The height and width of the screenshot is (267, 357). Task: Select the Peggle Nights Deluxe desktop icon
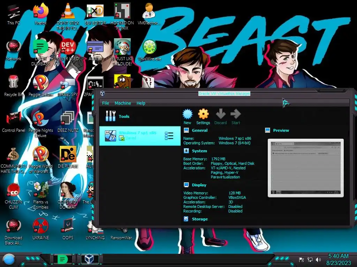coord(41,124)
